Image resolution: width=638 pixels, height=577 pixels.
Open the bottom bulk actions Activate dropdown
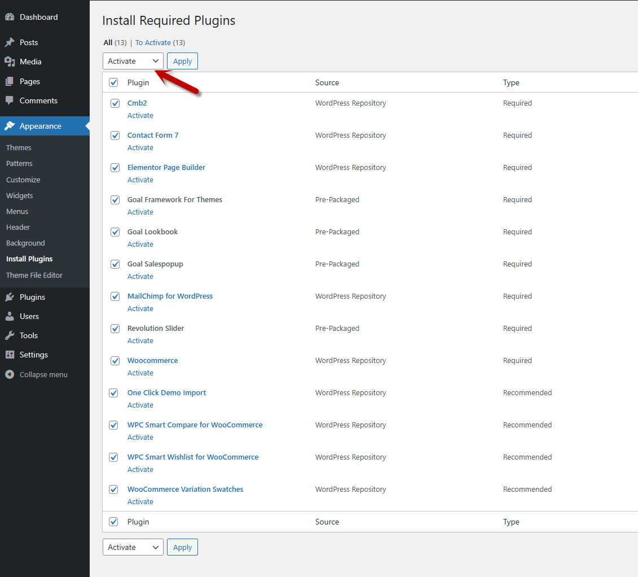(x=133, y=547)
